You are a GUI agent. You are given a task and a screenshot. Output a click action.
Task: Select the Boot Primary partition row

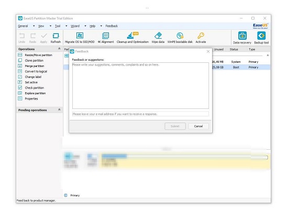click(x=241, y=67)
